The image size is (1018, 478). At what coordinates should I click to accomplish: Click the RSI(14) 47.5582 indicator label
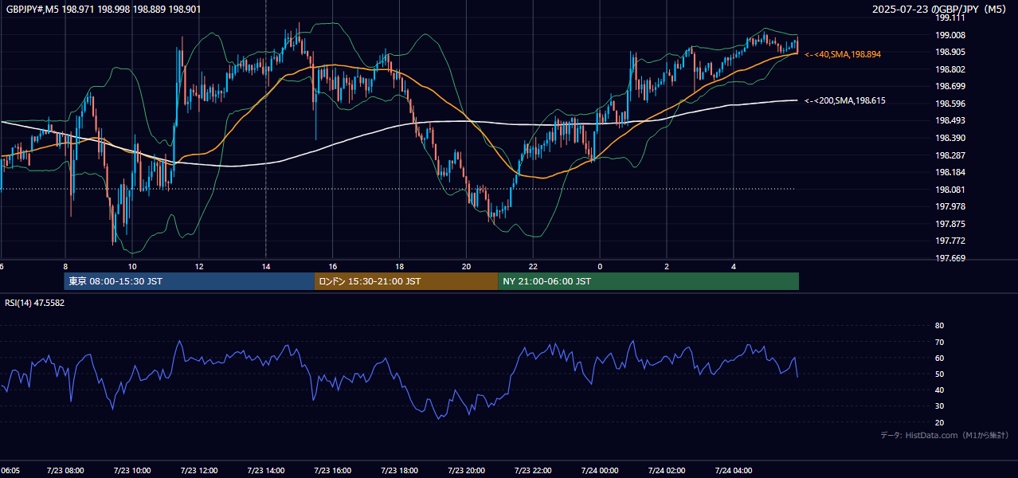[35, 303]
